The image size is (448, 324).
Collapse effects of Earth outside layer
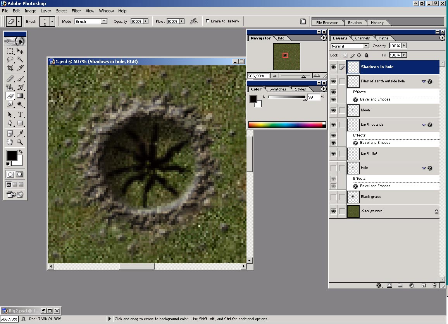[424, 125]
